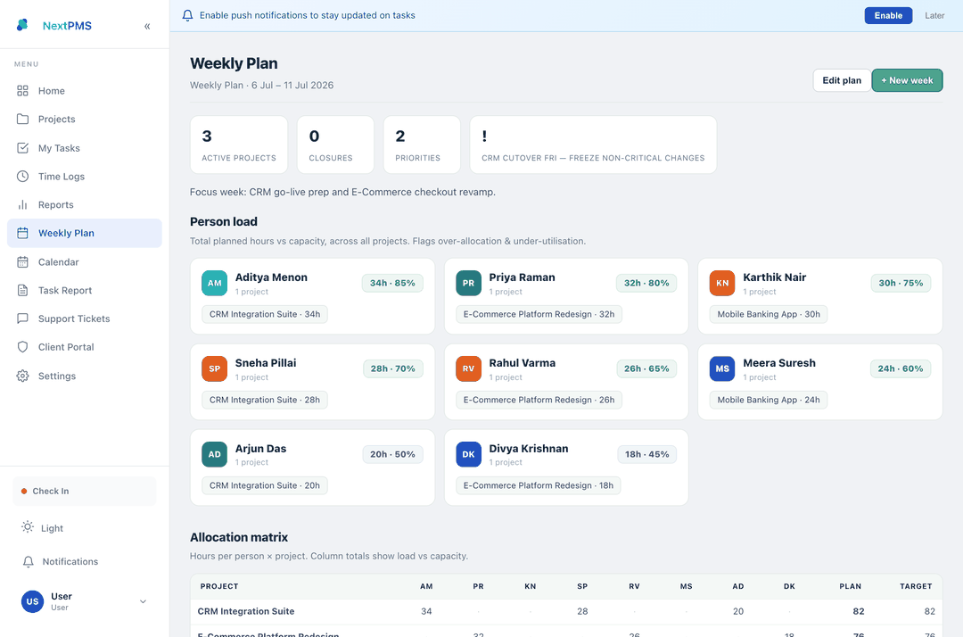The width and height of the screenshot is (963, 637).
Task: Click the AD avatar for Arjun Das
Action: pos(214,455)
